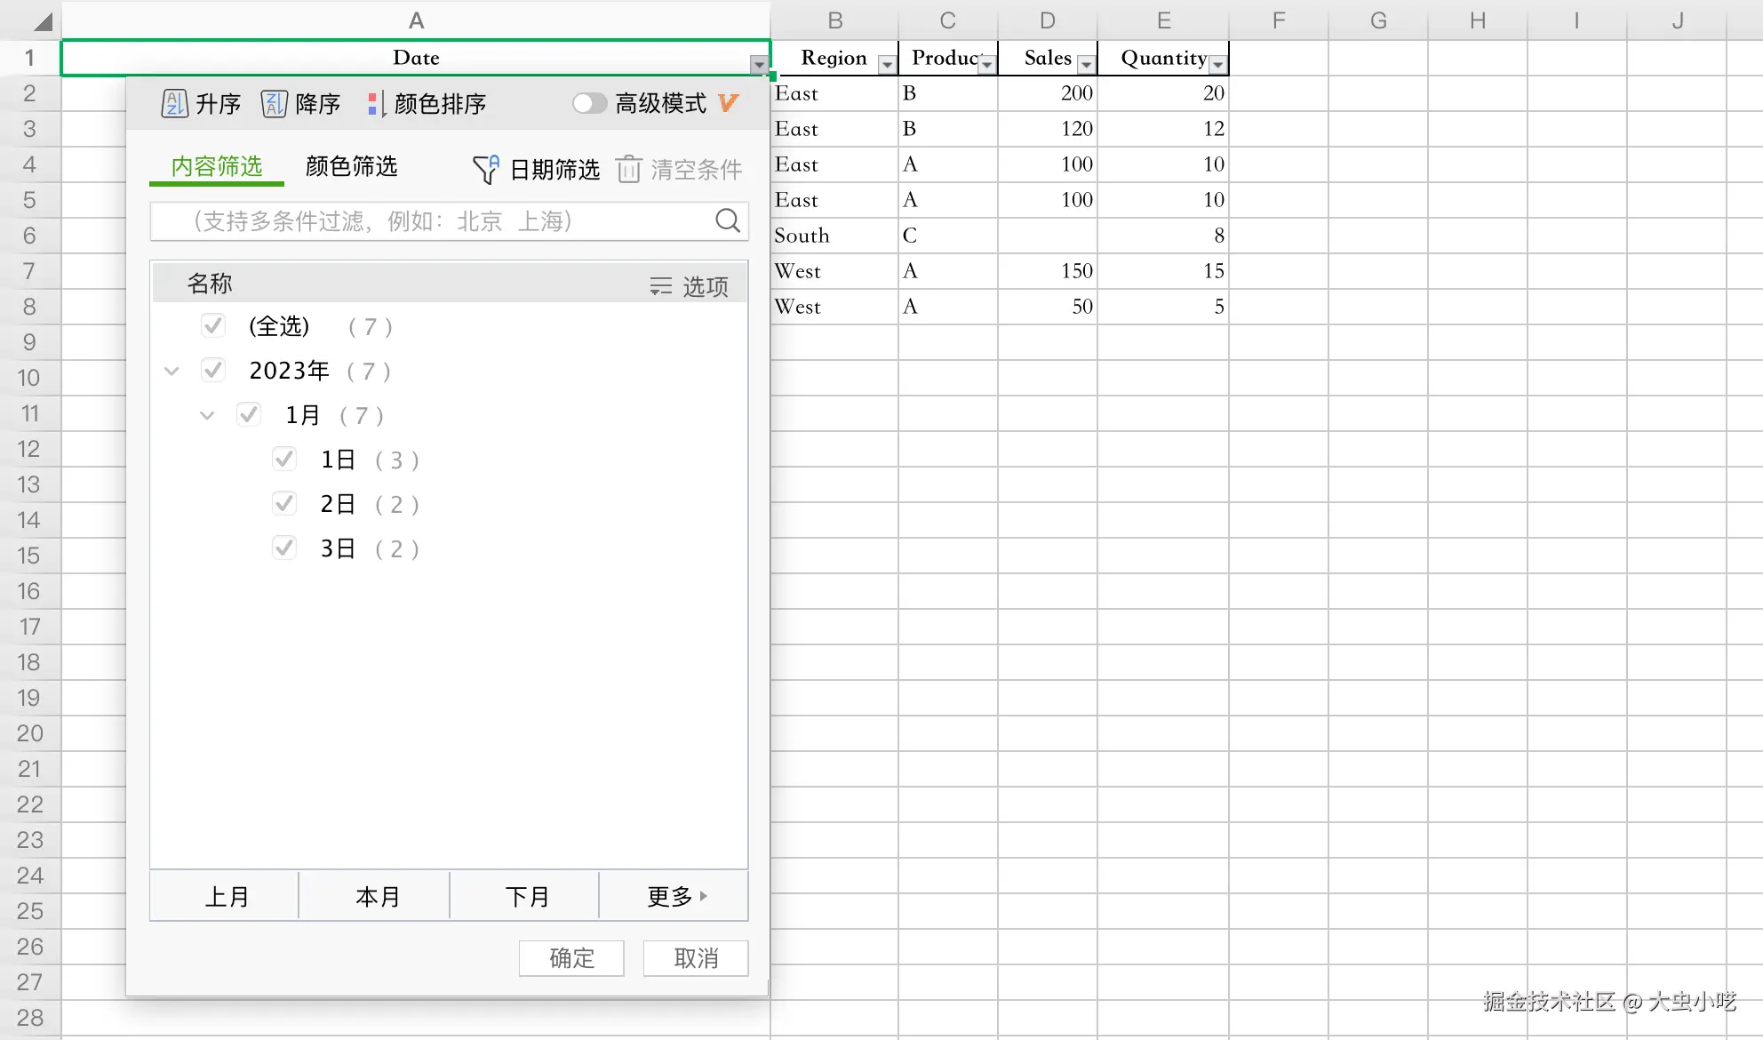Collapse the 2023年 tree node
This screenshot has width=1763, height=1040.
pyautogui.click(x=172, y=371)
